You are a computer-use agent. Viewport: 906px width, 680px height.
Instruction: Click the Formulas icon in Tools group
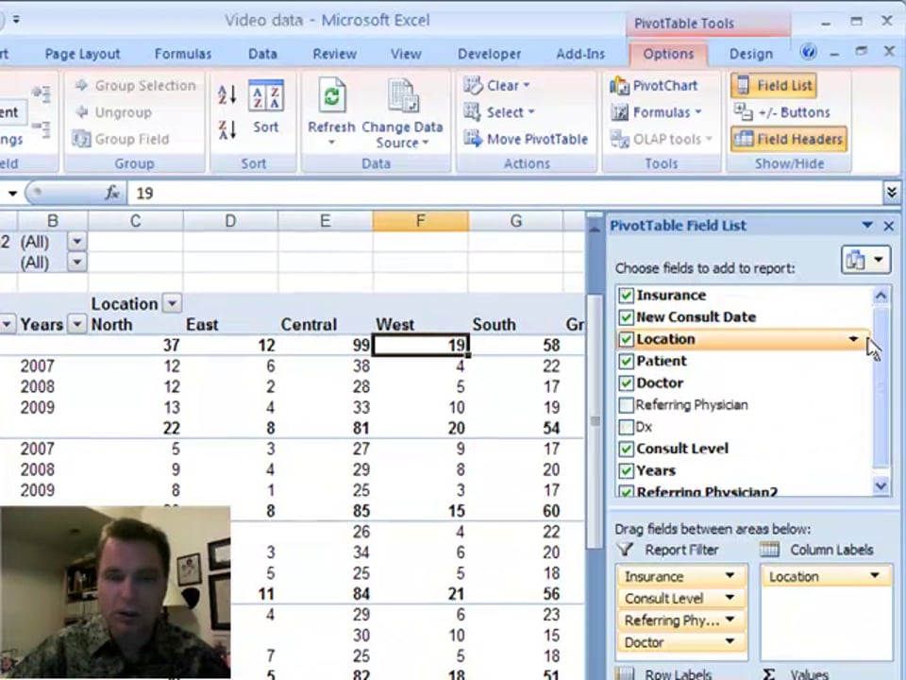pos(619,112)
